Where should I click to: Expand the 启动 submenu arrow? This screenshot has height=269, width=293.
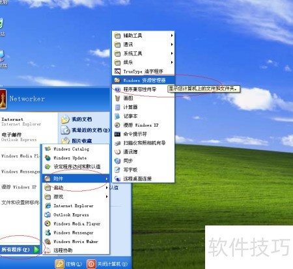click(107, 188)
